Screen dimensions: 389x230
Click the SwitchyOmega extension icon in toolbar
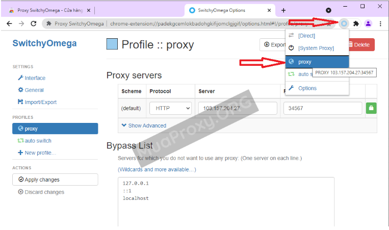pyautogui.click(x=344, y=23)
